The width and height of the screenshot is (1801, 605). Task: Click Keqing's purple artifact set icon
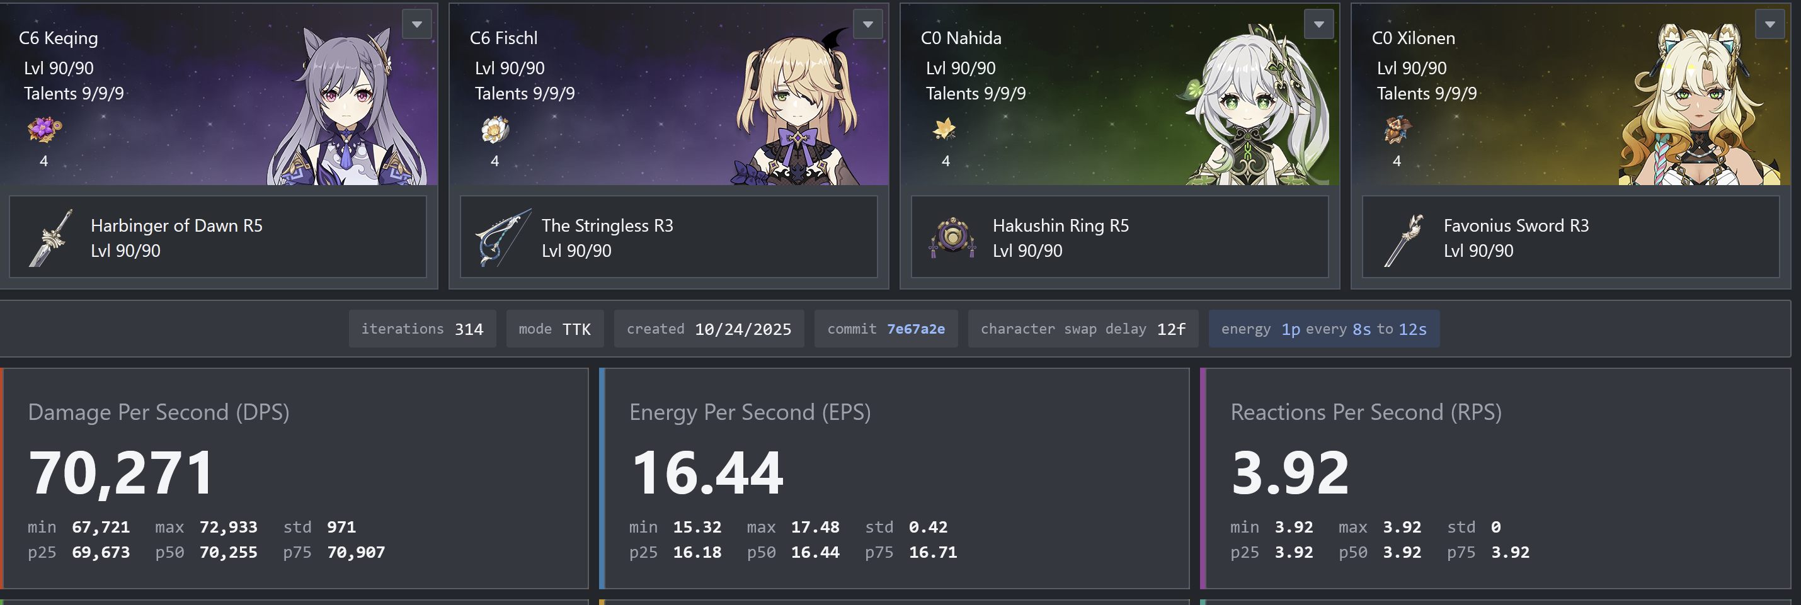click(x=44, y=130)
